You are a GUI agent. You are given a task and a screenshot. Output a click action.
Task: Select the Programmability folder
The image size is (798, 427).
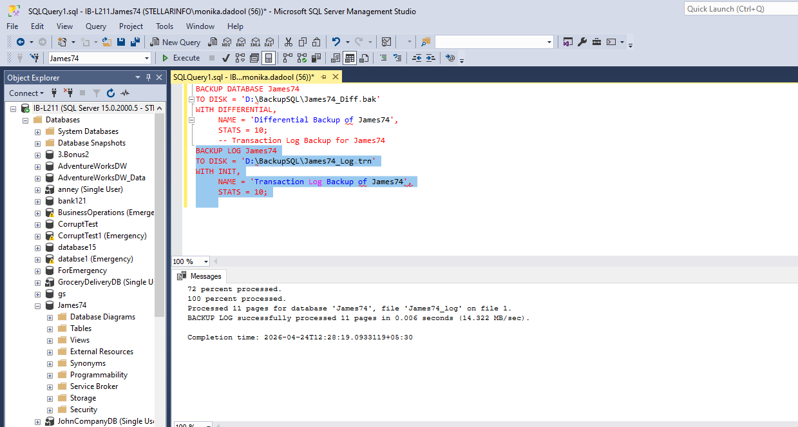(x=99, y=375)
